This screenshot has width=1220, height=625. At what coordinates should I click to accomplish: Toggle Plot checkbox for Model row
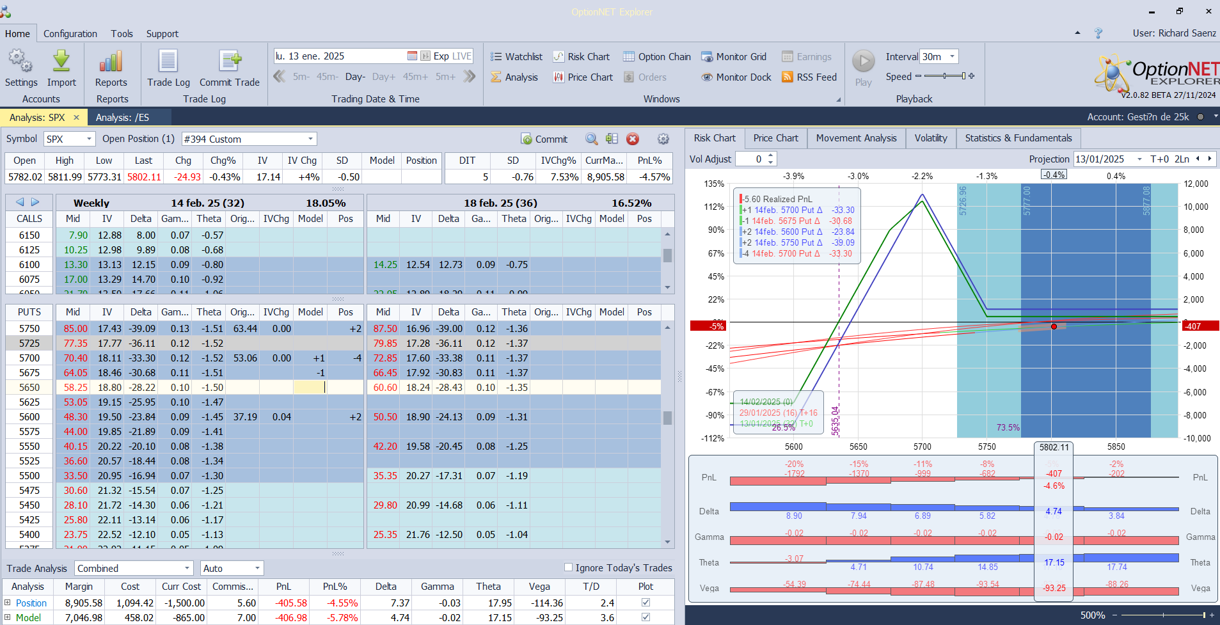pyautogui.click(x=646, y=617)
